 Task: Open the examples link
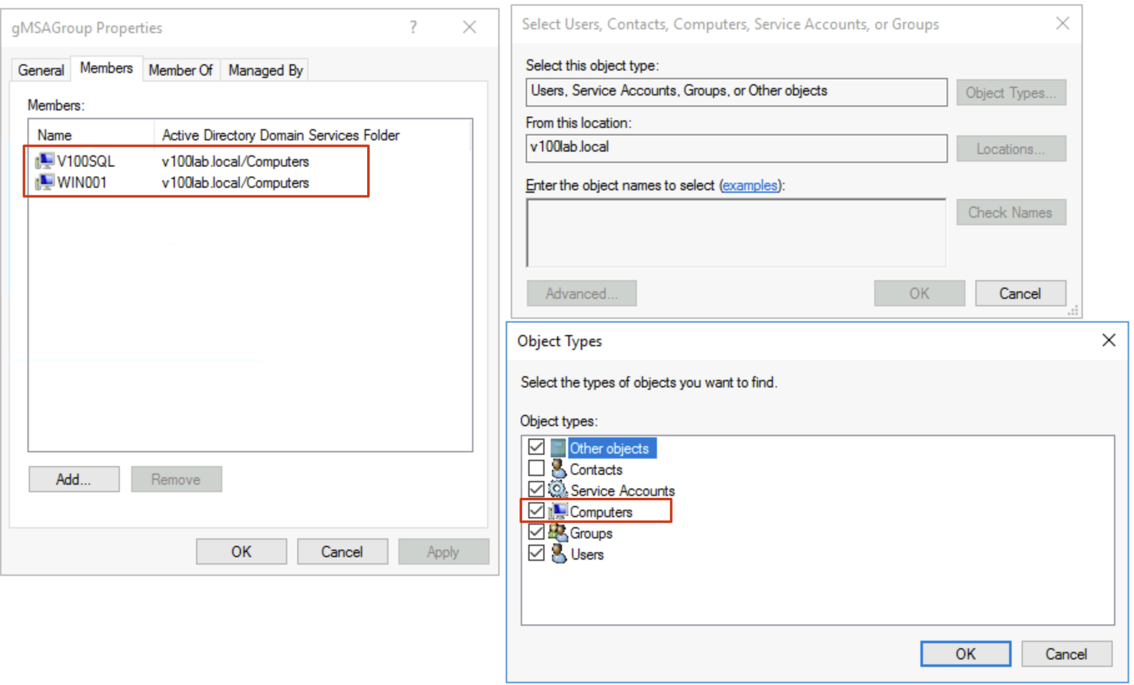pos(750,185)
